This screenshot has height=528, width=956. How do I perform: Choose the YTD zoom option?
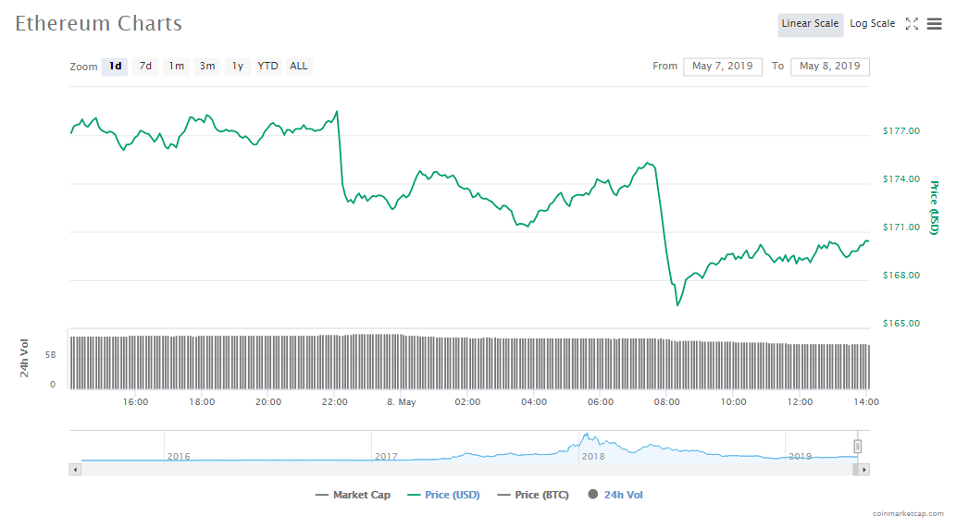[267, 67]
